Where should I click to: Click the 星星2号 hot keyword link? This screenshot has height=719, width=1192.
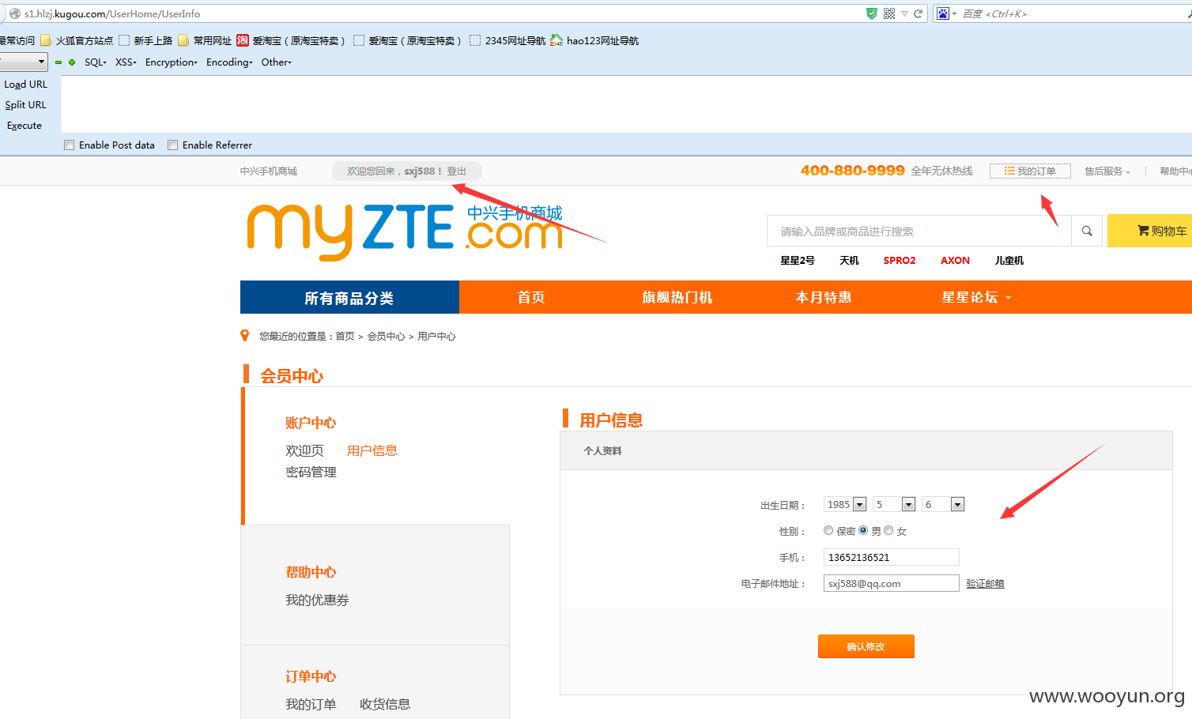pos(797,261)
